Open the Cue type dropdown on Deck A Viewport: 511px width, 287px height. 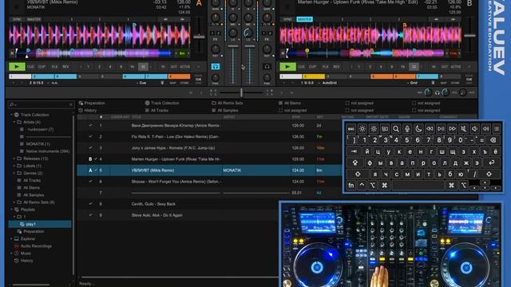tap(141, 83)
